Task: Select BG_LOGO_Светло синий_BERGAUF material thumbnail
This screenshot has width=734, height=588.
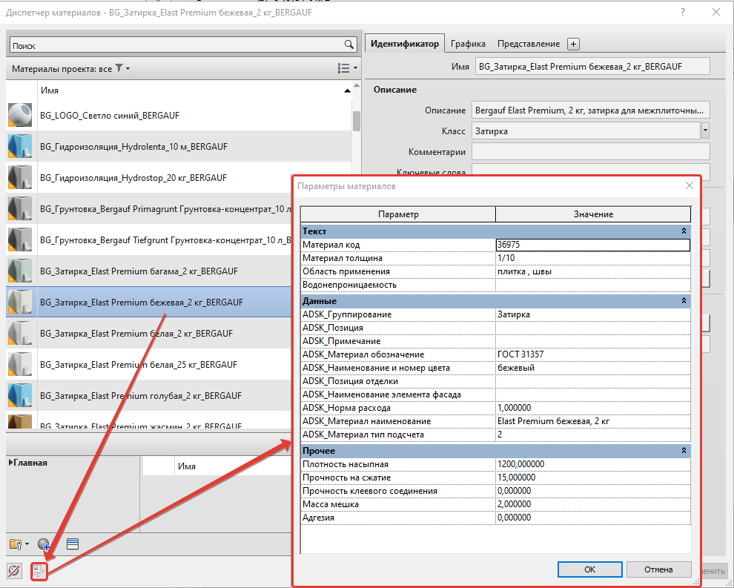Action: point(20,115)
